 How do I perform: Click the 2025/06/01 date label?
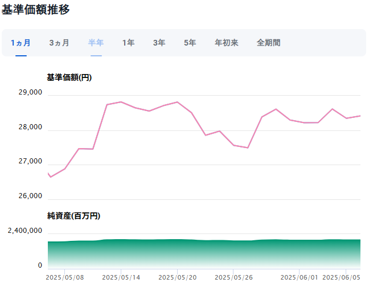(x=299, y=277)
